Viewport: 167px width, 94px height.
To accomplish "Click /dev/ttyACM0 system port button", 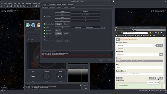I will 58,40.
